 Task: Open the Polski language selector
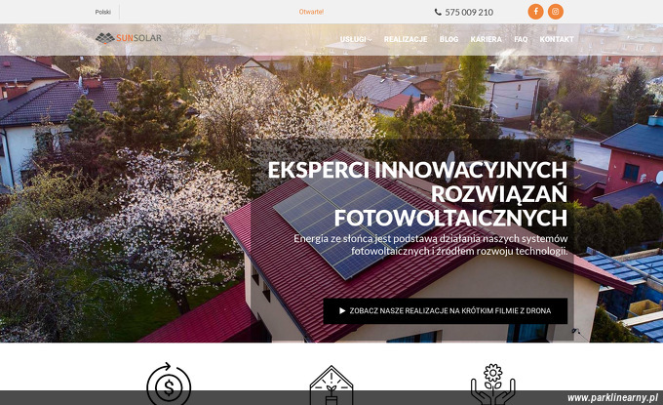click(102, 12)
